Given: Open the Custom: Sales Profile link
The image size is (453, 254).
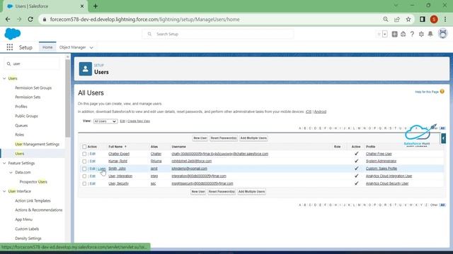Looking at the screenshot, I should 382,169.
